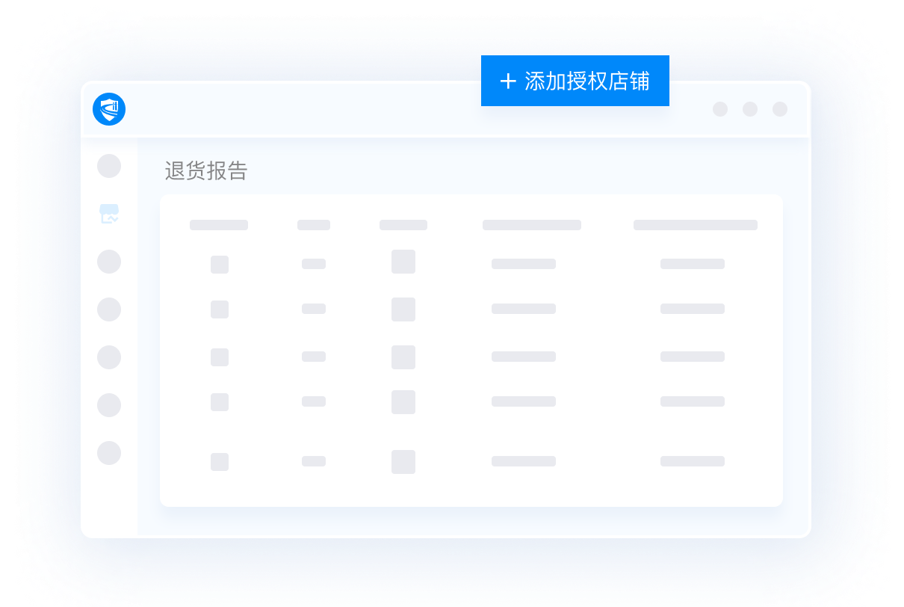Select the store report sidebar icon
Screen dimensions: 904x607
(x=109, y=214)
